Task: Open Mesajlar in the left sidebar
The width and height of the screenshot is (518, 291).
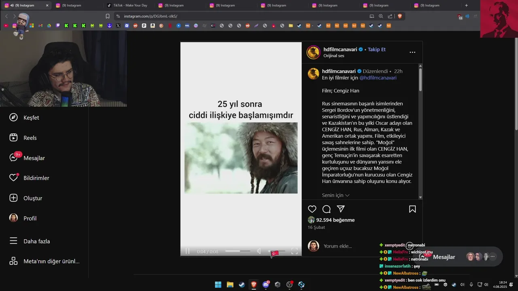Action: click(27, 158)
